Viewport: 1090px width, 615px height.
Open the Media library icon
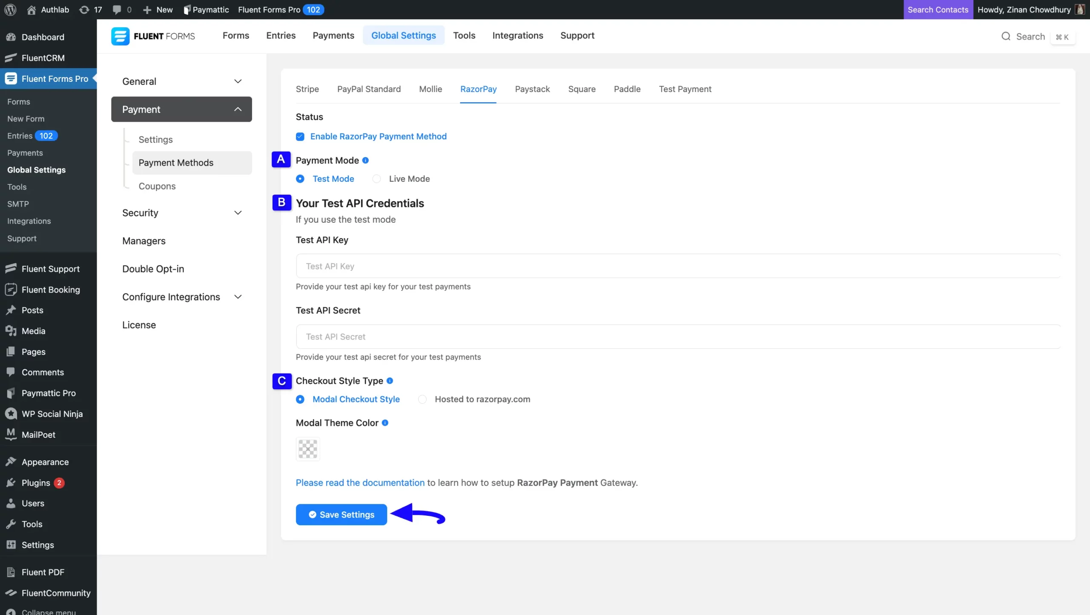(x=11, y=330)
